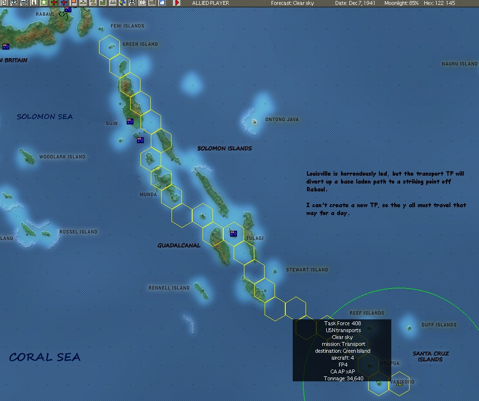
Task: Click the white star on green icon
Action: [44, 3]
